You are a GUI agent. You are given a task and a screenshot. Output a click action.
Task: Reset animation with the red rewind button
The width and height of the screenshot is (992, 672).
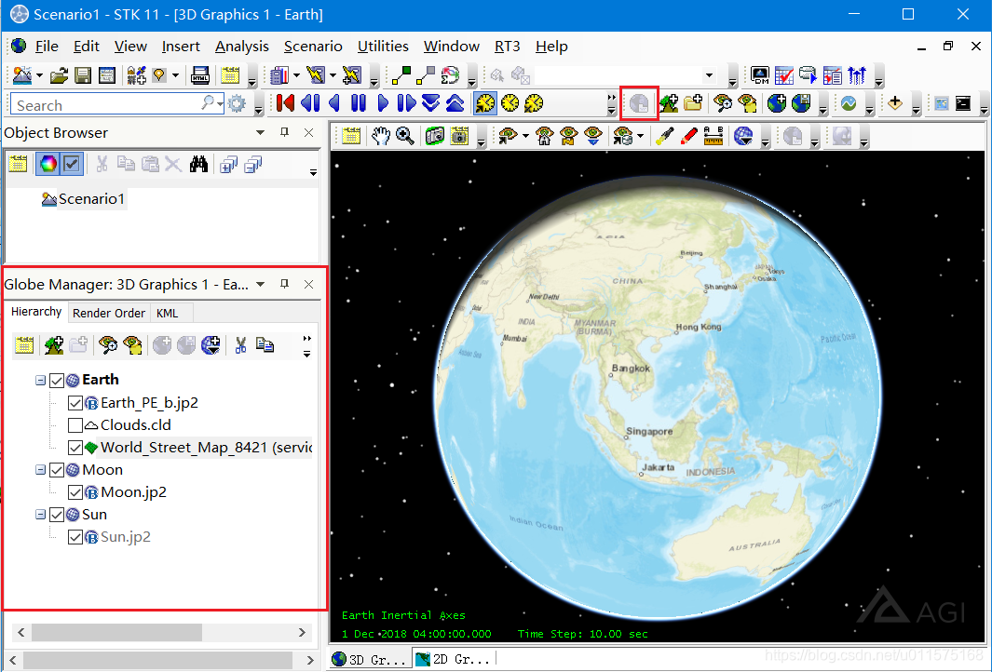pyautogui.click(x=285, y=103)
